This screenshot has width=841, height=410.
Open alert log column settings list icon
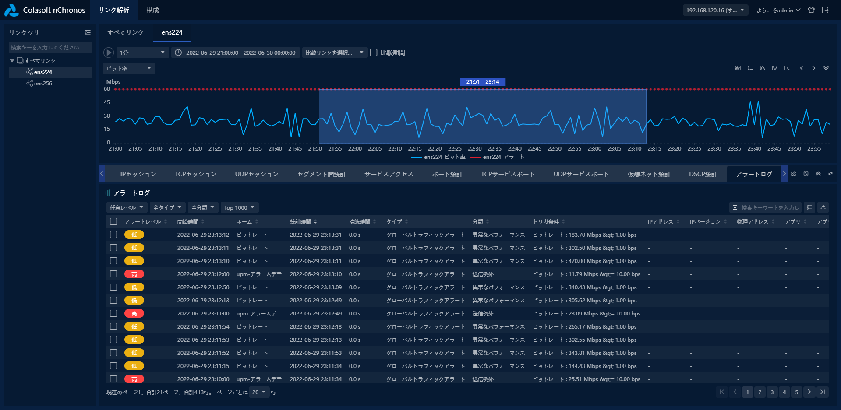(809, 207)
